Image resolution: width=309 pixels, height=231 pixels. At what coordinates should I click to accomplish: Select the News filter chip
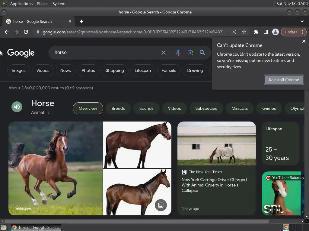pyautogui.click(x=65, y=70)
